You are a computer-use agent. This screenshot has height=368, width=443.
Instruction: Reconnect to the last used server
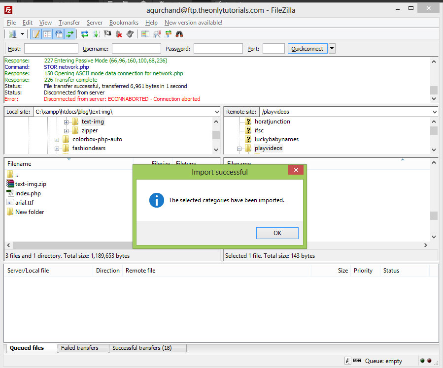point(130,34)
